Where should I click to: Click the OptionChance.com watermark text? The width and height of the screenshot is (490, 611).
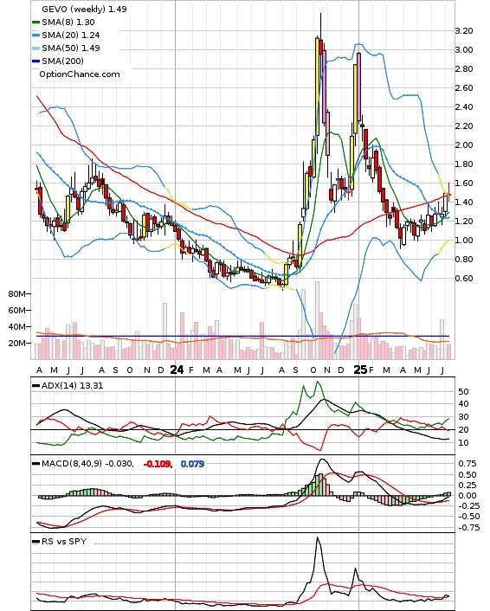[x=80, y=74]
